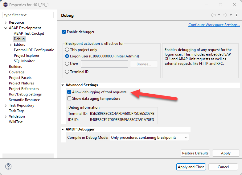This screenshot has width=242, height=175.
Task: Open the Compile in Debug Mode dropdown
Action: click(x=149, y=138)
